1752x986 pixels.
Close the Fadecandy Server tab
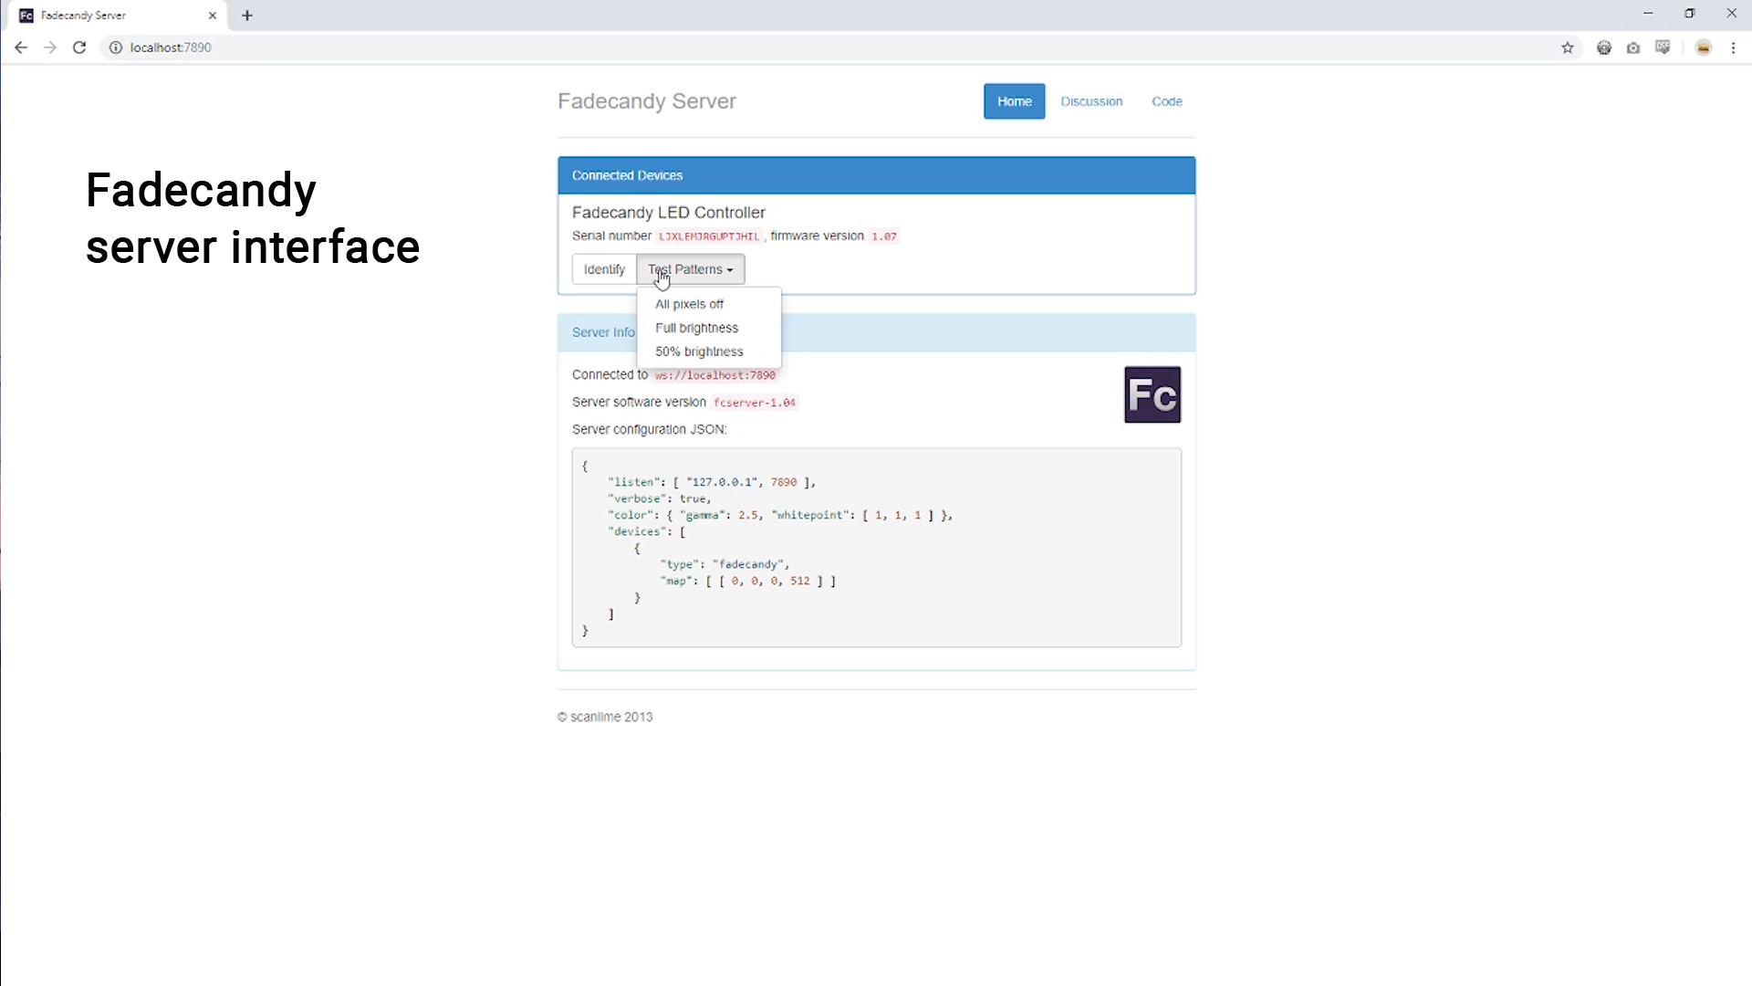point(213,16)
